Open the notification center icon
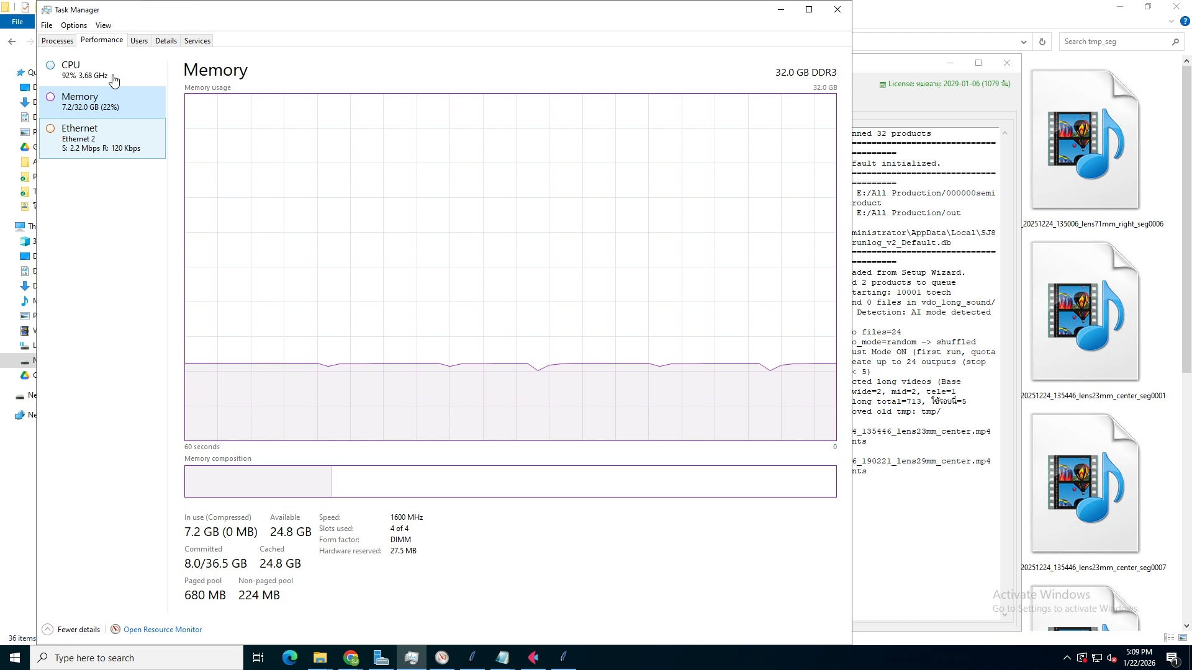 coord(1173,658)
